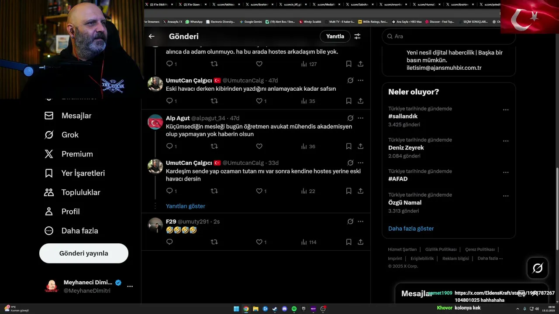Open Profil in the sidebar
The width and height of the screenshot is (559, 314).
click(x=62, y=212)
